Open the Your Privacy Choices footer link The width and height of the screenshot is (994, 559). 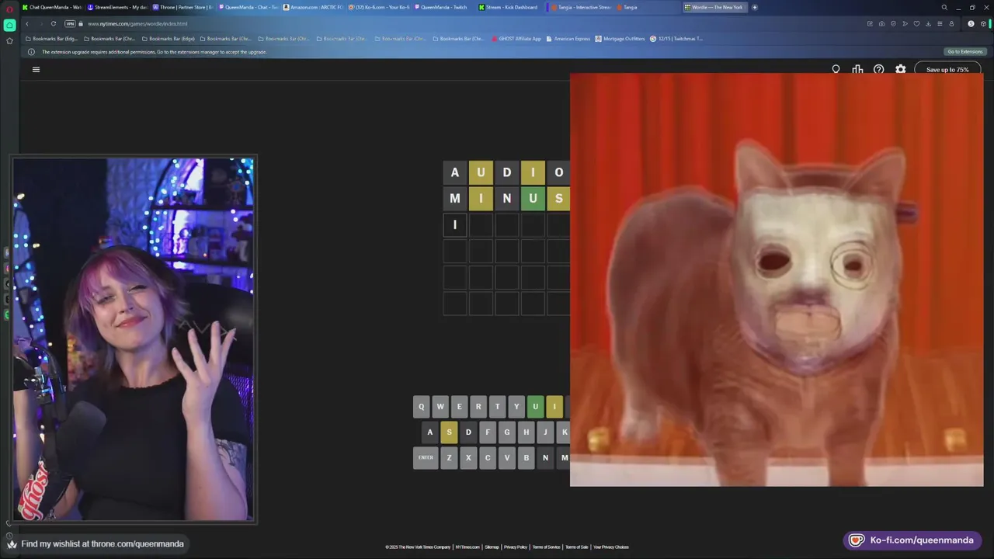pos(611,547)
